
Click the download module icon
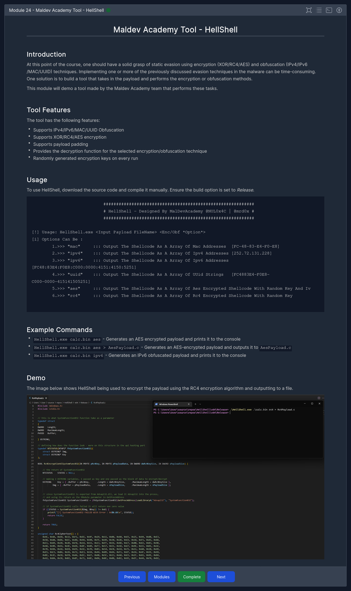339,10
